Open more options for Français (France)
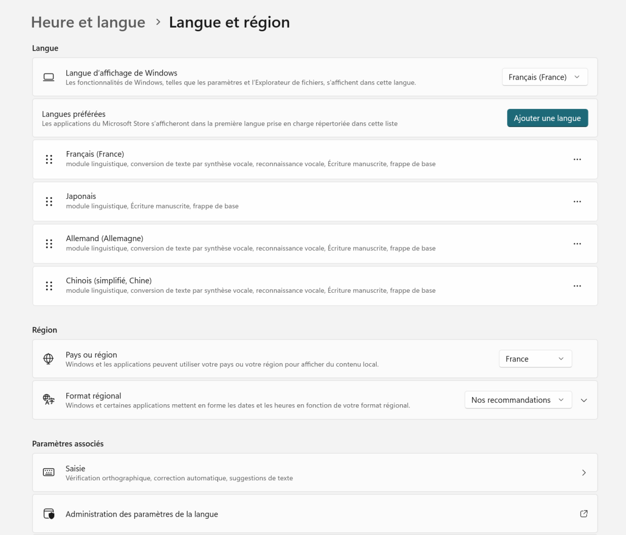Screen dimensions: 626x535 tap(577, 159)
